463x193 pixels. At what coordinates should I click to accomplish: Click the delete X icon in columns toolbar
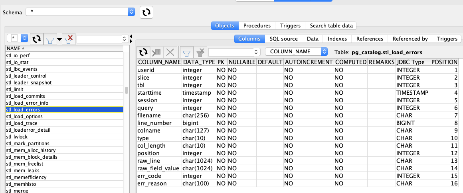[170, 52]
